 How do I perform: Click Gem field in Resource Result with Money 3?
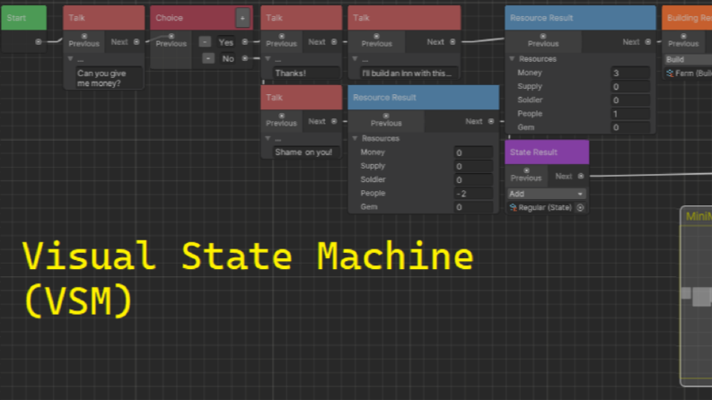630,127
